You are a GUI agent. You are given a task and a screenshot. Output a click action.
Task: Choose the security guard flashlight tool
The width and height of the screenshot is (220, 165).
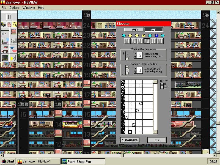(13, 58)
